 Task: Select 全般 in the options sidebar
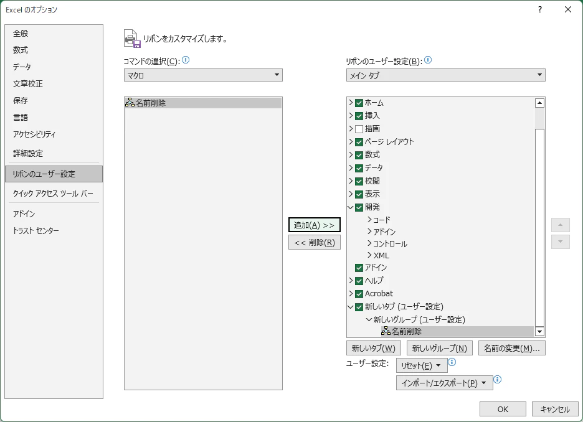click(x=54, y=34)
